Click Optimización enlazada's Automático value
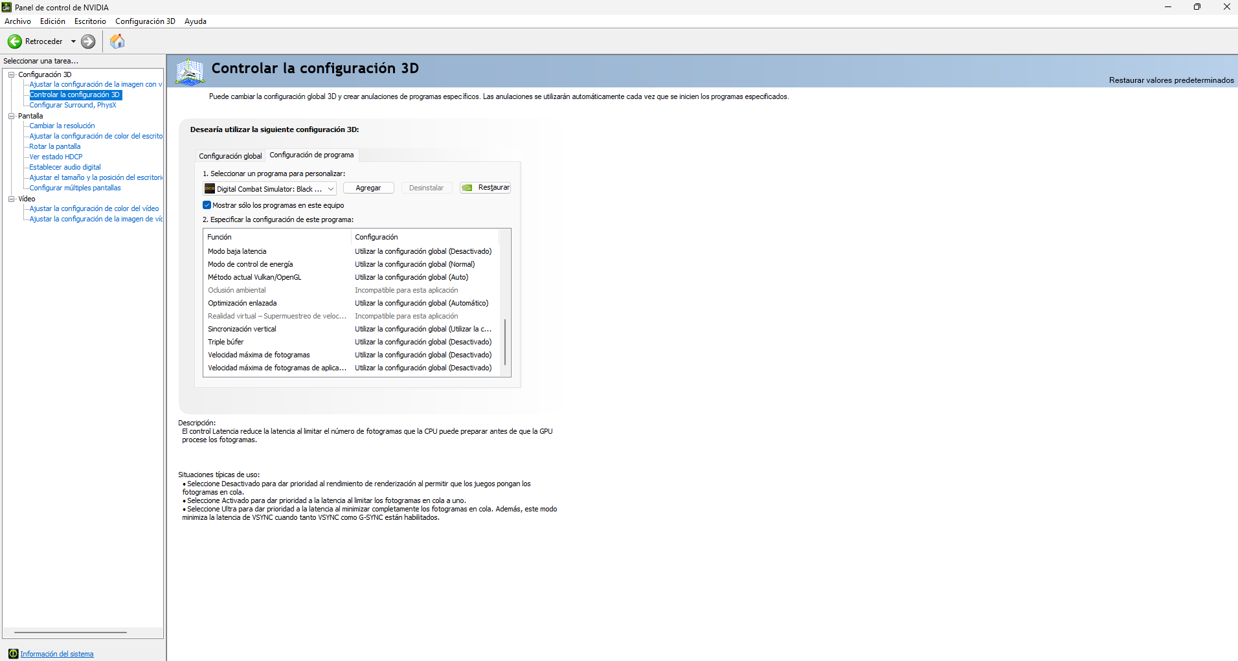The width and height of the screenshot is (1238, 661). click(x=422, y=303)
